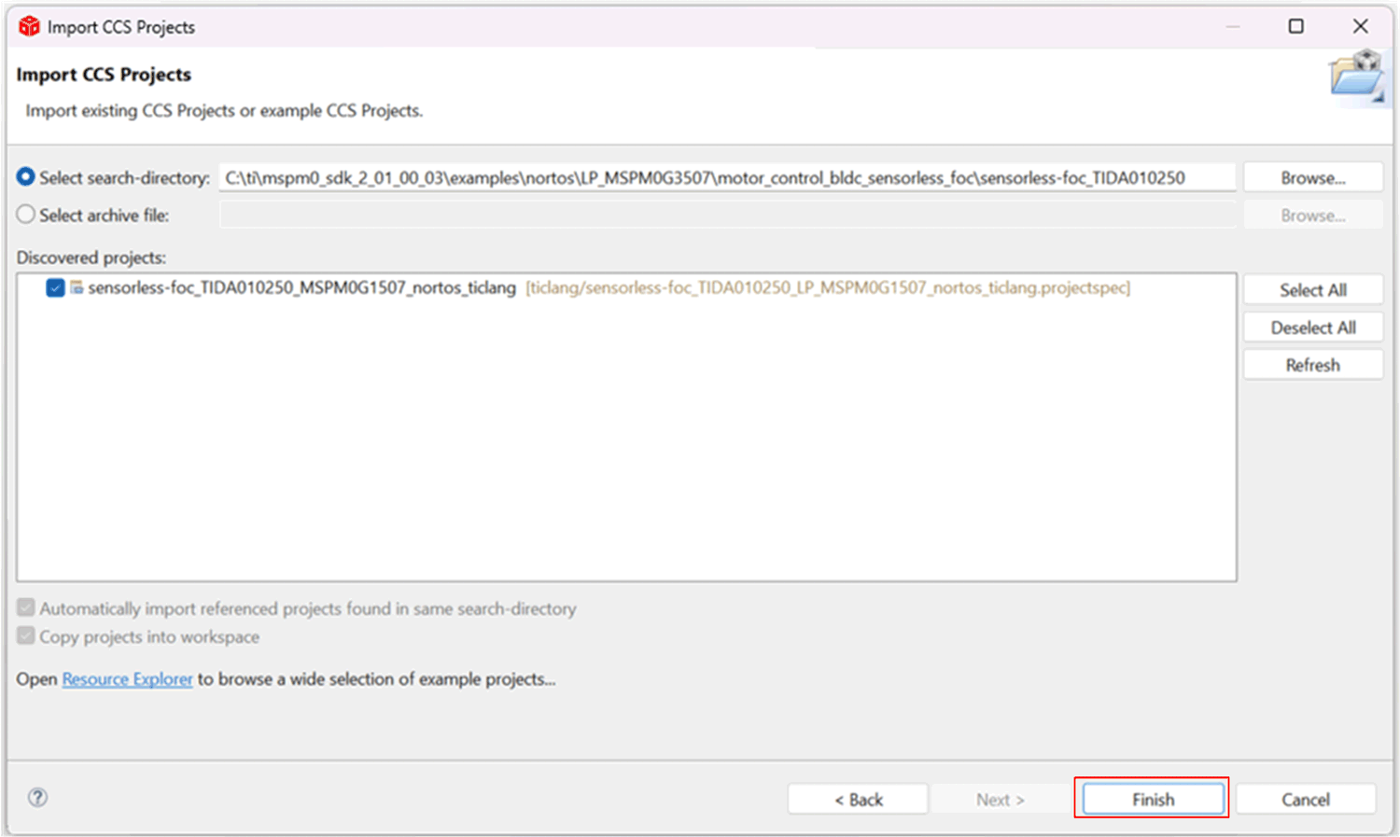The image size is (1400, 837).
Task: Click Browse next to search-directory path
Action: (1312, 177)
